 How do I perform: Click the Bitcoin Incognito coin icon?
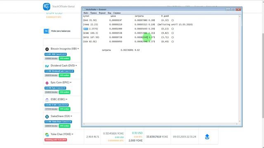(x=47, y=49)
